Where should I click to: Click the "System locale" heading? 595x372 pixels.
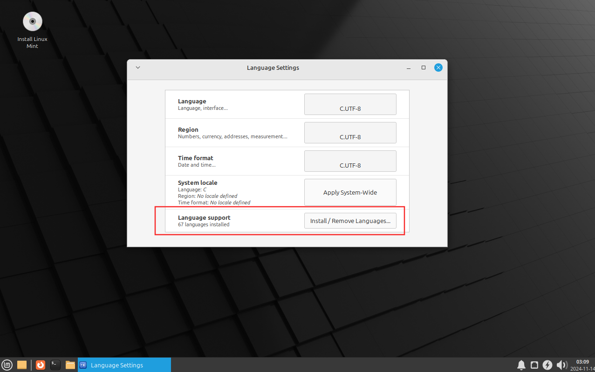pyautogui.click(x=198, y=183)
